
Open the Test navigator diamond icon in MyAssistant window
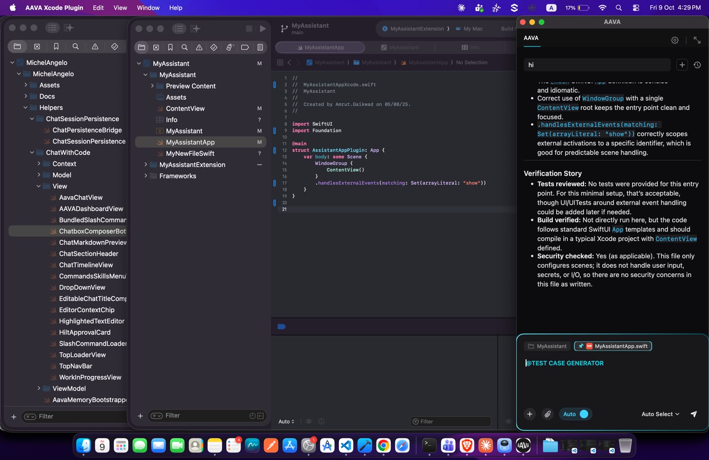(214, 47)
